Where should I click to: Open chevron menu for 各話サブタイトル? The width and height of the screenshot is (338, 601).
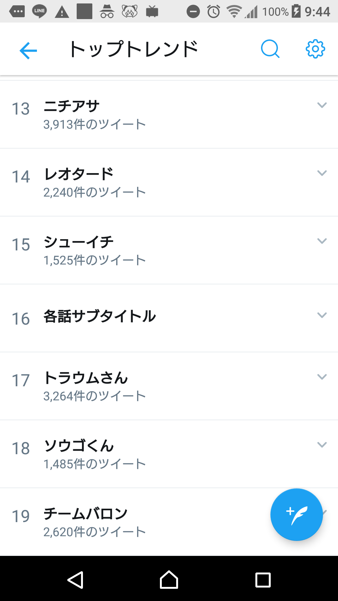[322, 315]
